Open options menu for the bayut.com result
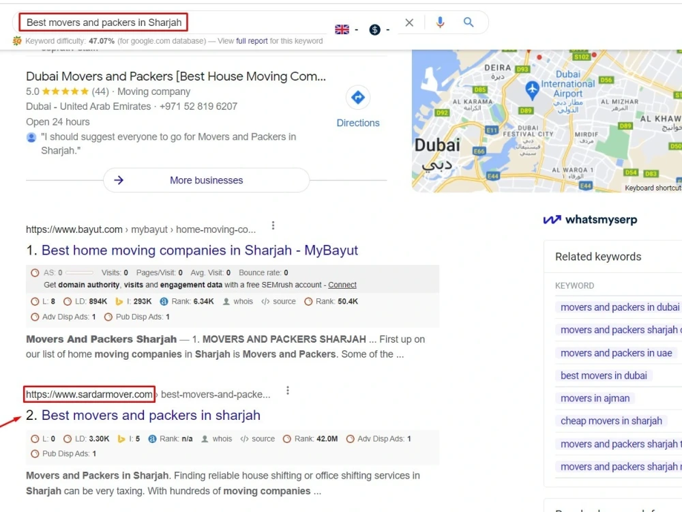The height and width of the screenshot is (512, 682). (273, 225)
